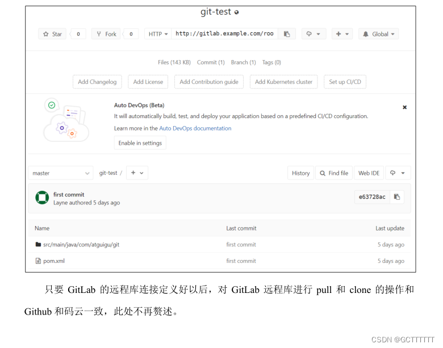Screen dimensions: 443x348
Task: Click the 'Auto DevOps (Beta)' heading
Action: [x=139, y=106]
